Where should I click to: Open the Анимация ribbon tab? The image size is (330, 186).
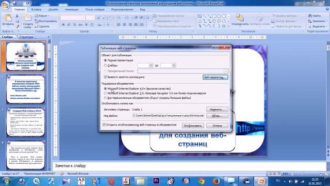[72, 9]
